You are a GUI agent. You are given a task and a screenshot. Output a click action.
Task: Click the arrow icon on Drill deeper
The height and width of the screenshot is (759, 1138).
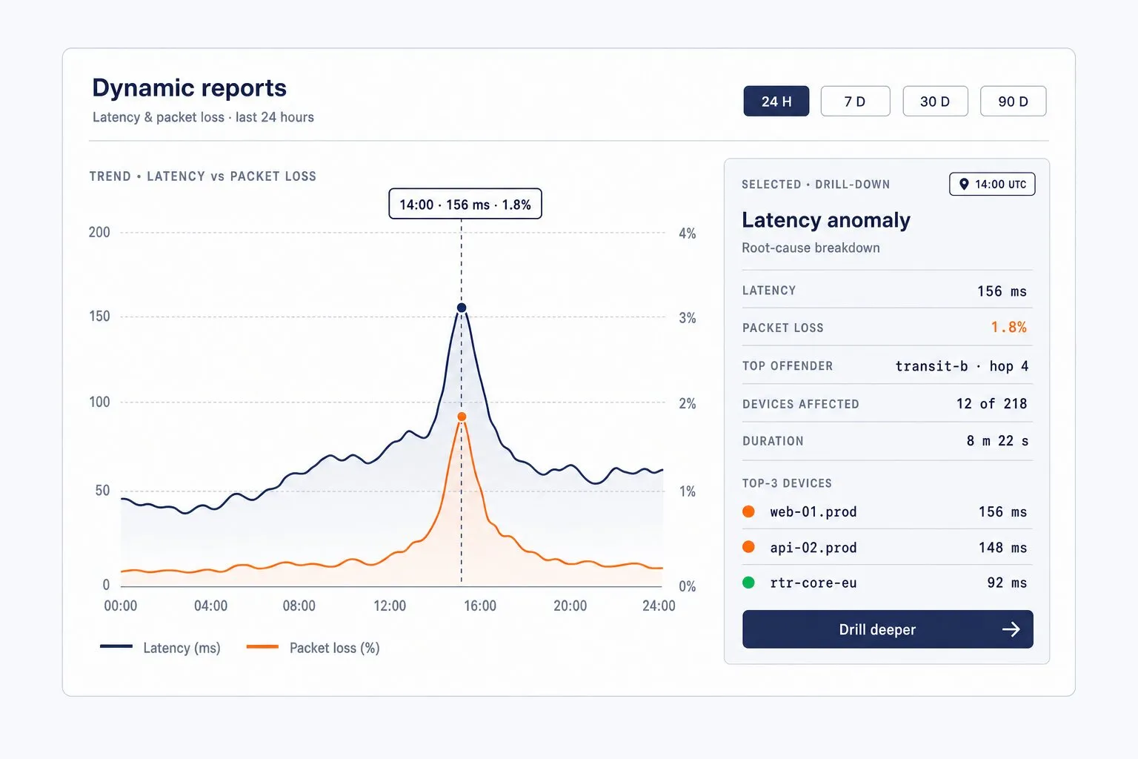[1011, 629]
